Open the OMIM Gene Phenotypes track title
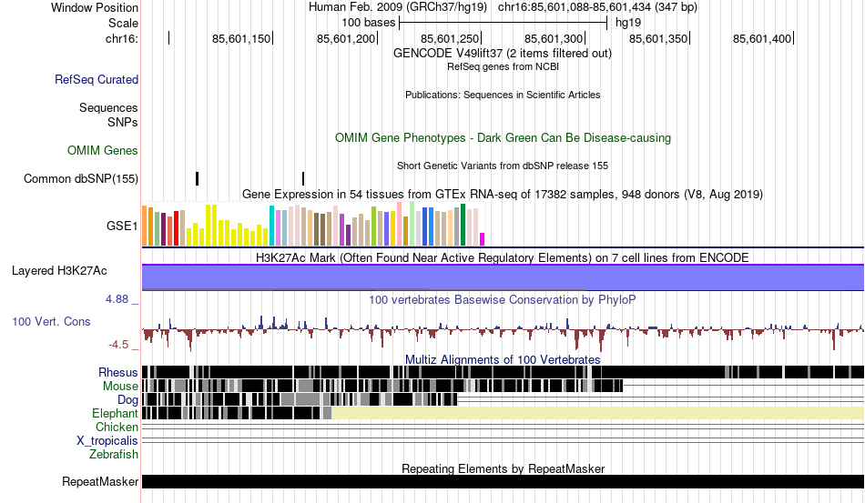 503,137
